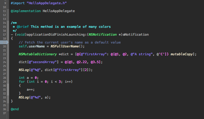This screenshot has width=204, height=119.
Task: Click the (void) return type
Action: pos(21,35)
